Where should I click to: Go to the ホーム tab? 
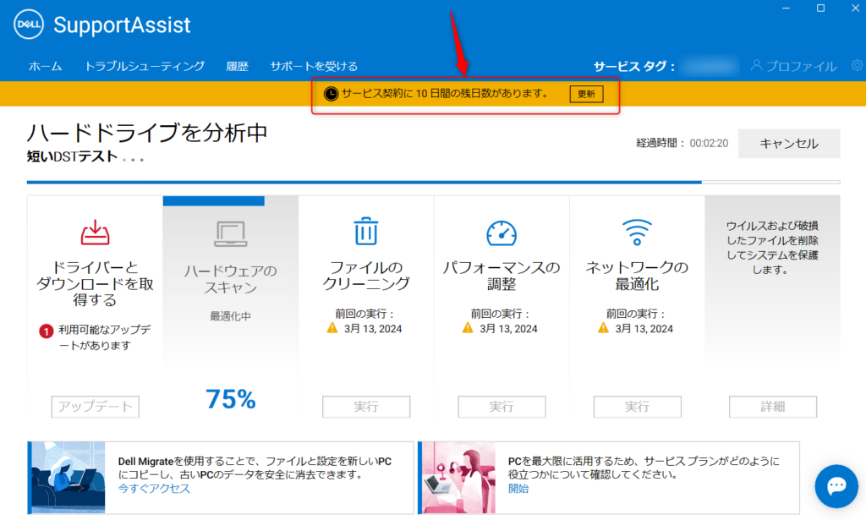pos(46,66)
